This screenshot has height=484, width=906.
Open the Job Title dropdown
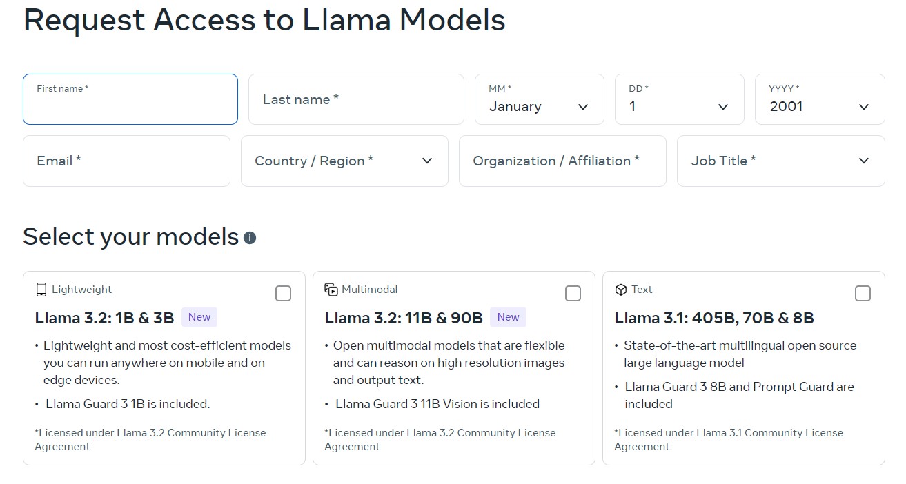tap(780, 161)
